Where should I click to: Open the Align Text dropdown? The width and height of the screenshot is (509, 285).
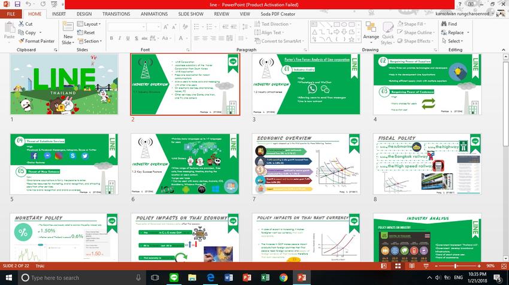click(269, 32)
